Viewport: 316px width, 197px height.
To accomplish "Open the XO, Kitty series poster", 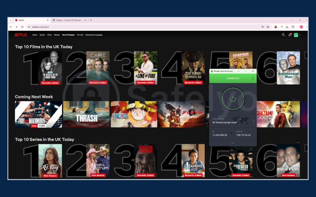I will (50, 161).
